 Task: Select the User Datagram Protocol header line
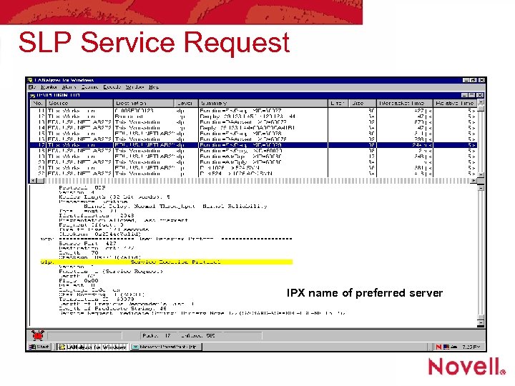(x=166, y=239)
